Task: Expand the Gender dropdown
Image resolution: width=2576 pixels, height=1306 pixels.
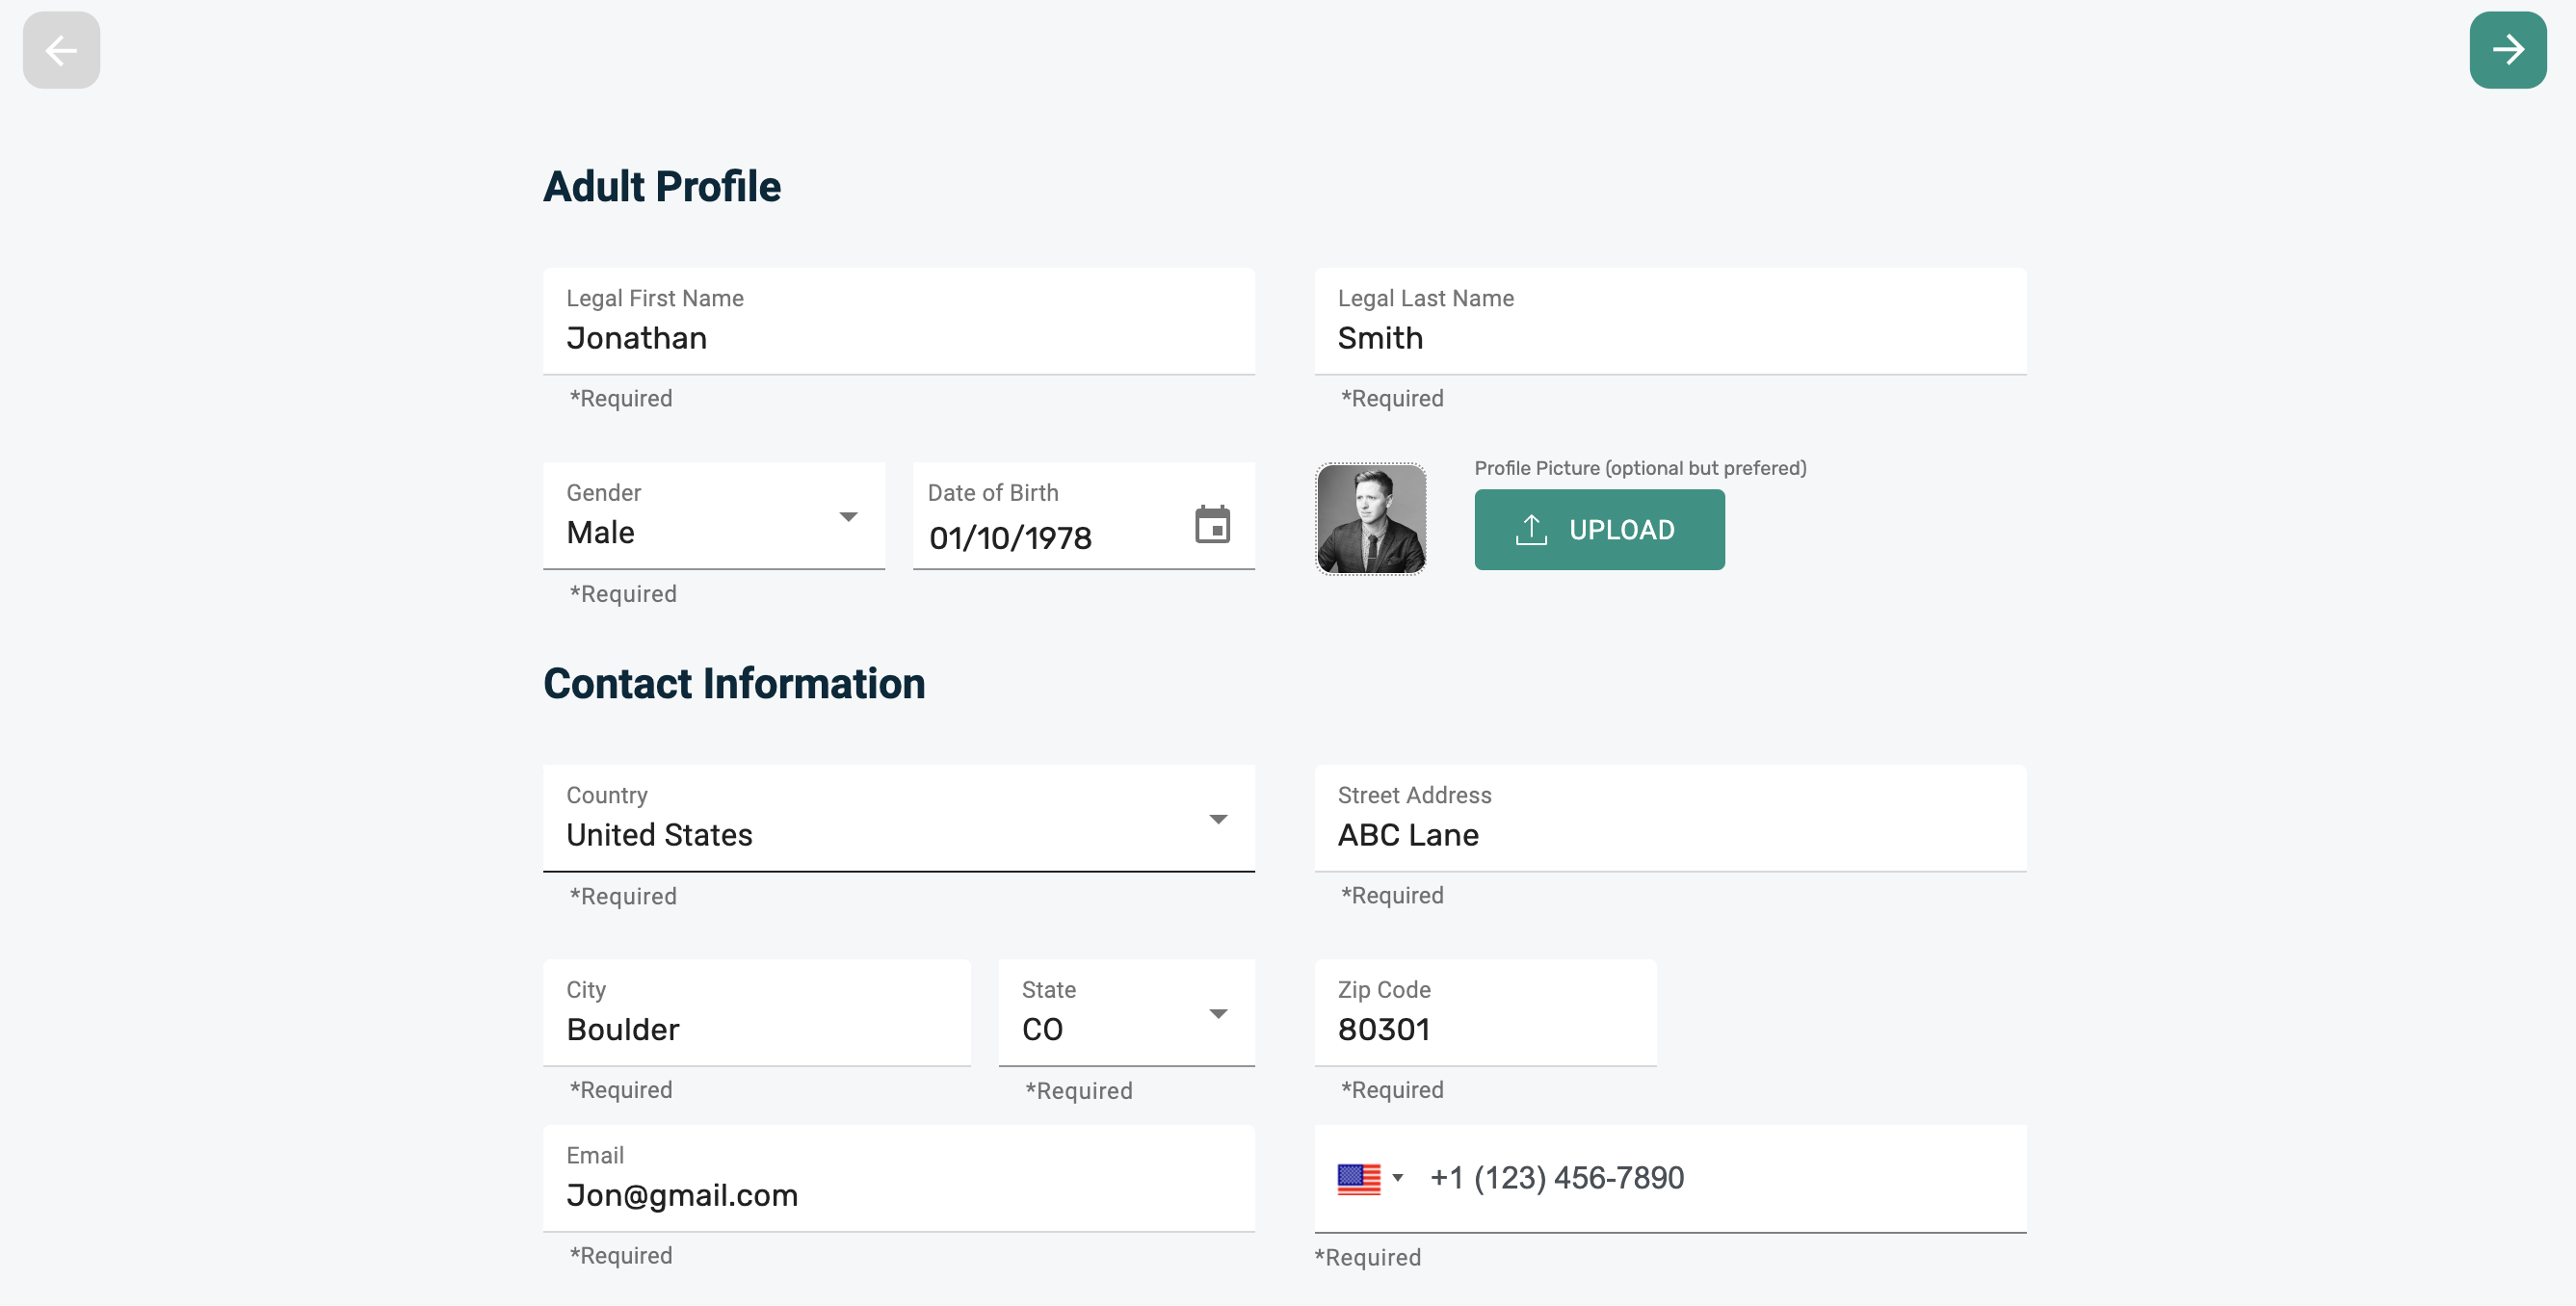Action: click(848, 517)
